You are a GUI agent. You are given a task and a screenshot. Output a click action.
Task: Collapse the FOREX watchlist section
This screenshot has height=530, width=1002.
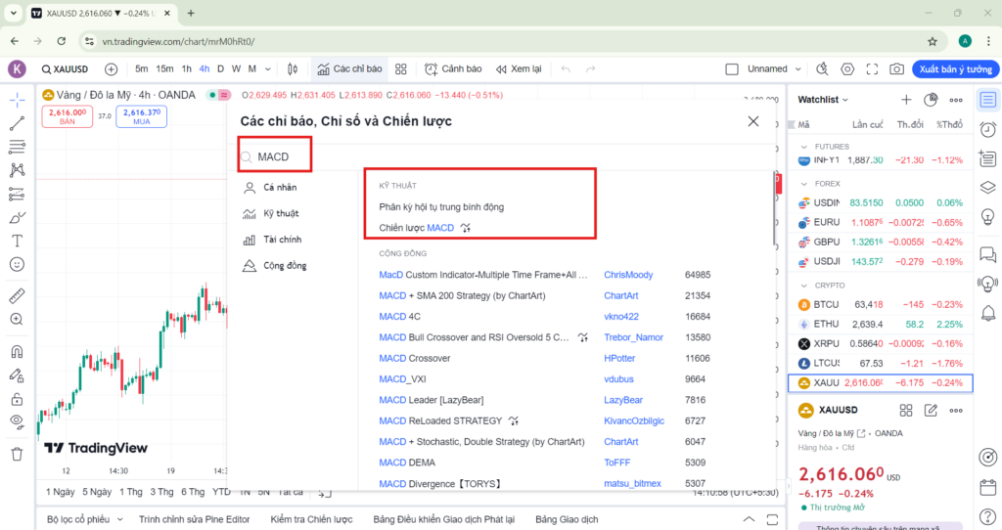(804, 183)
